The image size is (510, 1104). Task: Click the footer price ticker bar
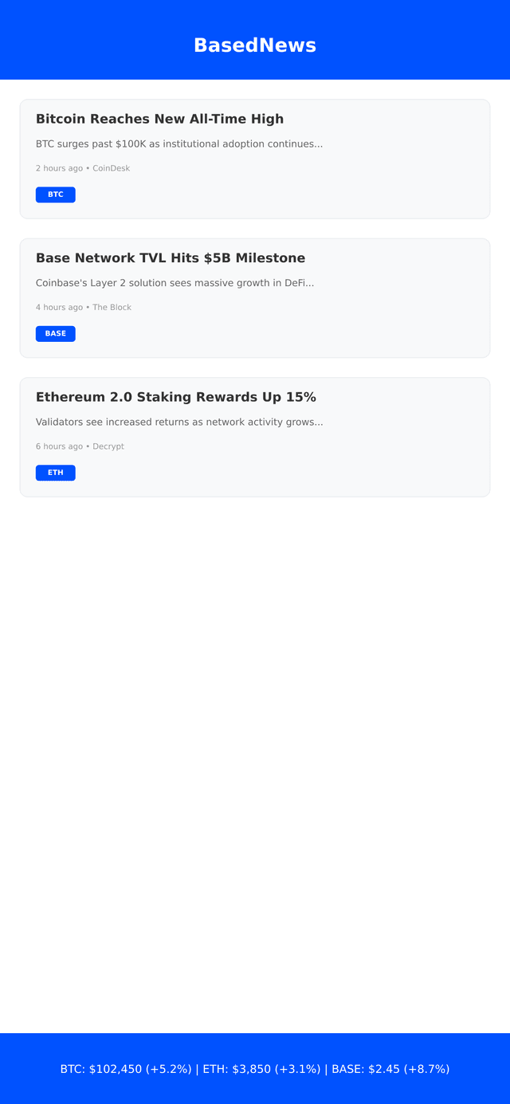point(255,1069)
